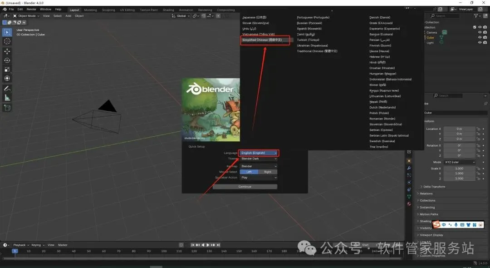The height and width of the screenshot is (268, 490).
Task: Open the Edit menu
Action: [20, 10]
